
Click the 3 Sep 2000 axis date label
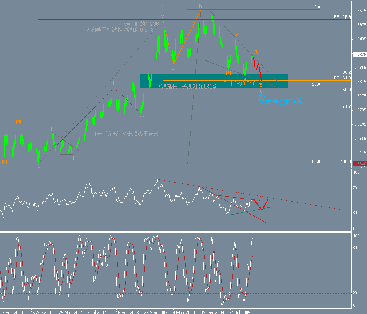pyautogui.click(x=13, y=311)
